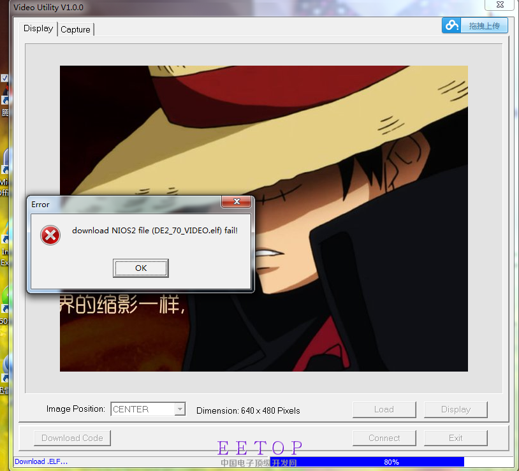Click the 'Image Position:' label

75,409
